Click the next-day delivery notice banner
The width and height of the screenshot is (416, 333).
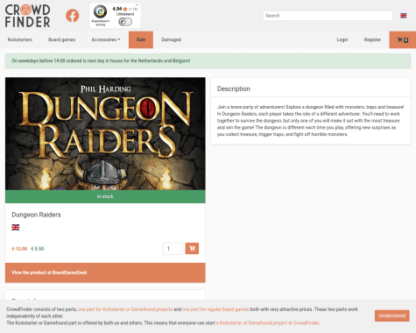208,61
